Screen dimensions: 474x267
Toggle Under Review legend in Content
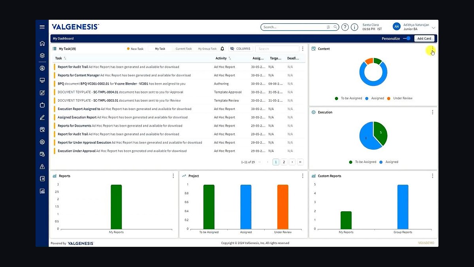click(x=400, y=98)
